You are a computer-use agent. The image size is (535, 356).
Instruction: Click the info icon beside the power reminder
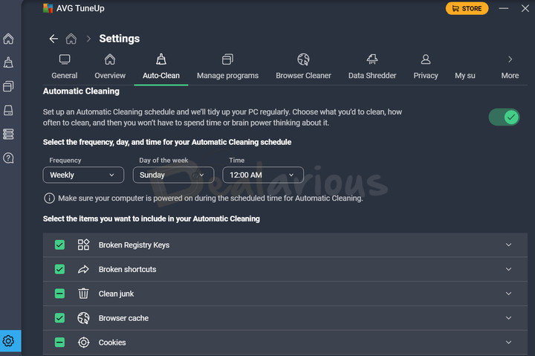(x=49, y=198)
